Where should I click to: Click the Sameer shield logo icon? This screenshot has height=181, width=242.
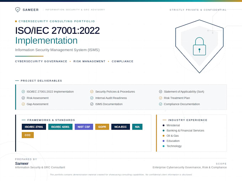pos(17,10)
